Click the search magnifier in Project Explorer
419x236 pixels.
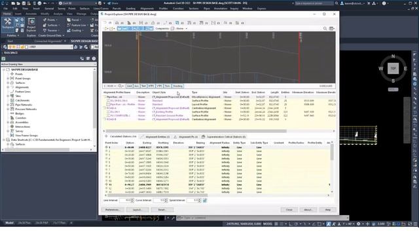(x=325, y=28)
